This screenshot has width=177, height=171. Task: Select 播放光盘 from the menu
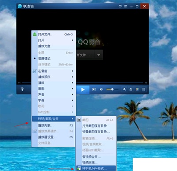pyautogui.click(x=54, y=46)
